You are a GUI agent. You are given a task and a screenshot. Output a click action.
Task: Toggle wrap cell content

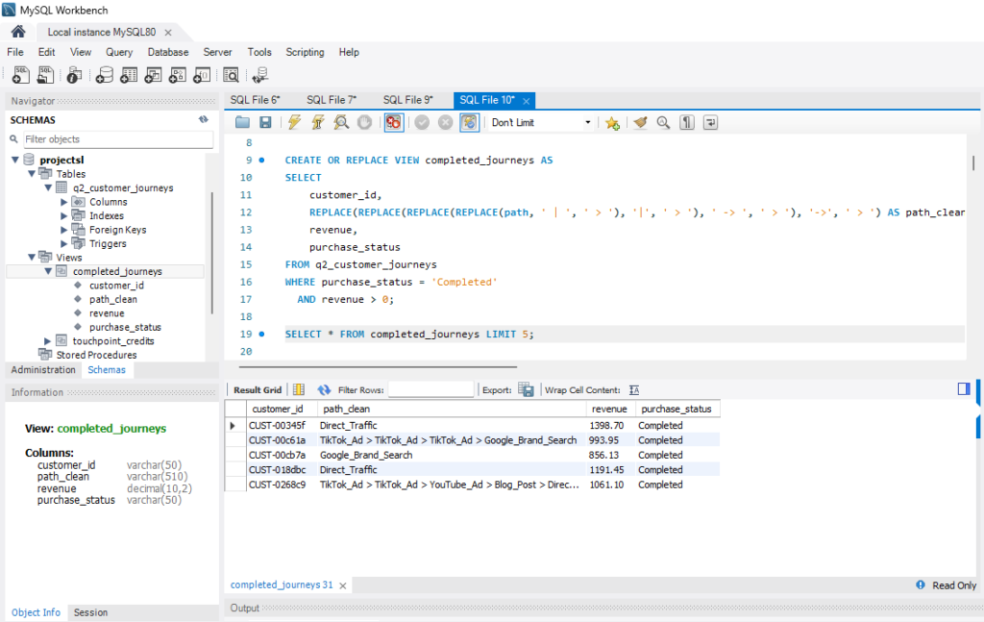coord(634,389)
